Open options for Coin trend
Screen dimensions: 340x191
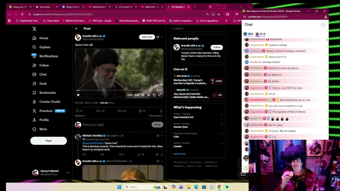[x=221, y=134]
